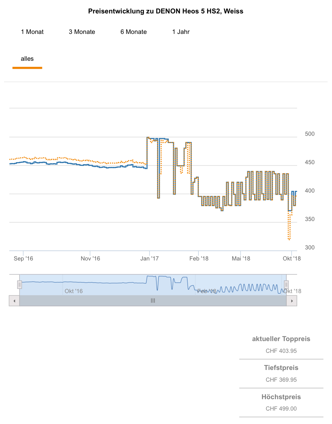Click the 500 y-axis price label
Image resolution: width=332 pixels, height=424 pixels.
tap(310, 134)
